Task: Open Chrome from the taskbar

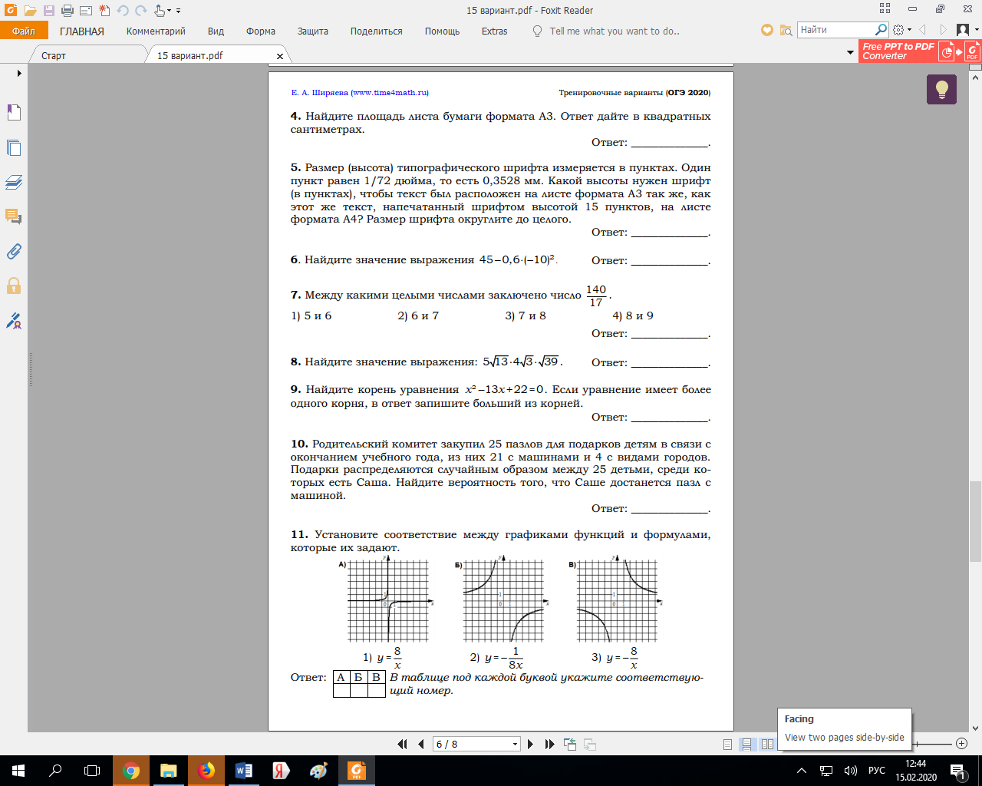Action: pyautogui.click(x=131, y=771)
